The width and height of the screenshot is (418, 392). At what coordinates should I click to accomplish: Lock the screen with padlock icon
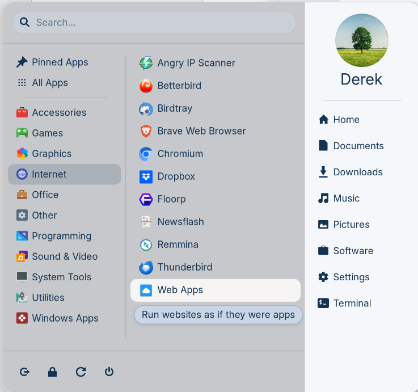point(53,372)
